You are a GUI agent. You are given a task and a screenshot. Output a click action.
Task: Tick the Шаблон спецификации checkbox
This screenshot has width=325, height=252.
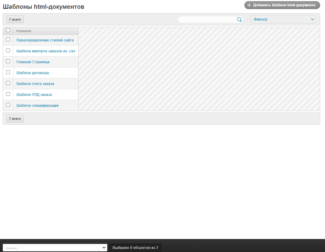coord(8,105)
